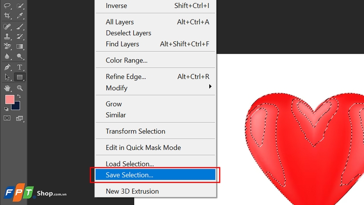The width and height of the screenshot is (364, 205).
Task: Select the Lasso tool
Action: [x=7, y=5]
